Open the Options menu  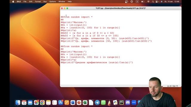pyautogui.click(x=53, y=1)
